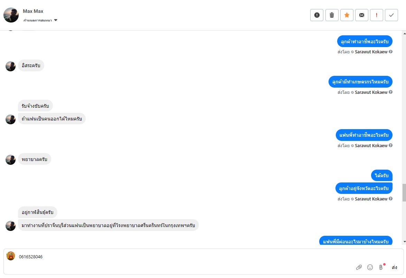Viewport: 406px width, 278px height.
Task: Star this conversation with the orange star
Action: [x=347, y=15]
